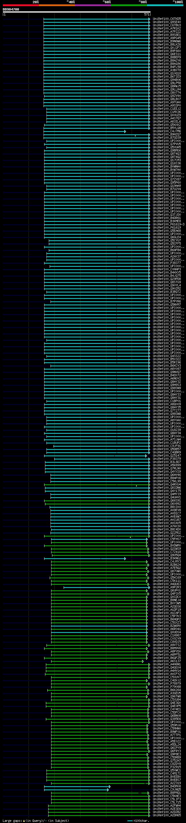This screenshot has width=186, height=823.
Task: Open the UniRef100_C6TBU3 hit
Action: 167,25
